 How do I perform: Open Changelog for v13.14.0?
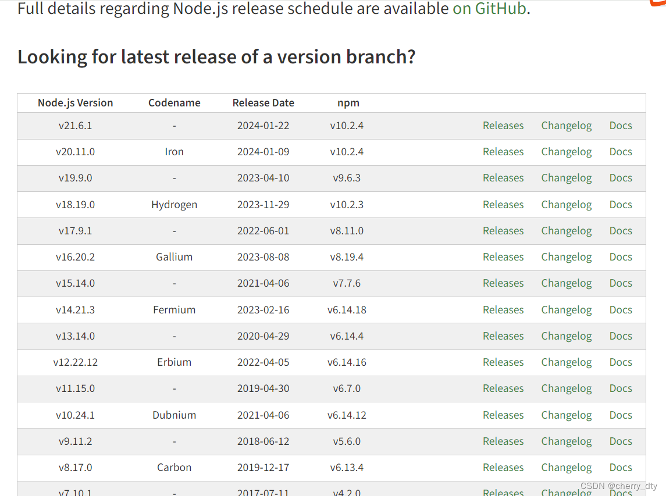pyautogui.click(x=566, y=336)
